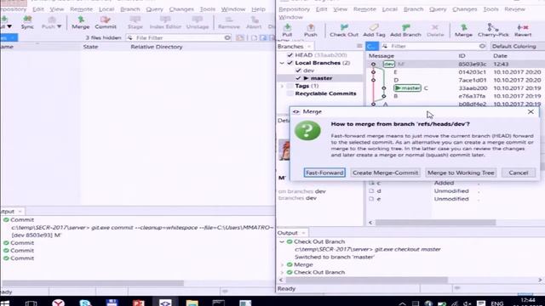Open Remote menu in right window

tap(364, 9)
